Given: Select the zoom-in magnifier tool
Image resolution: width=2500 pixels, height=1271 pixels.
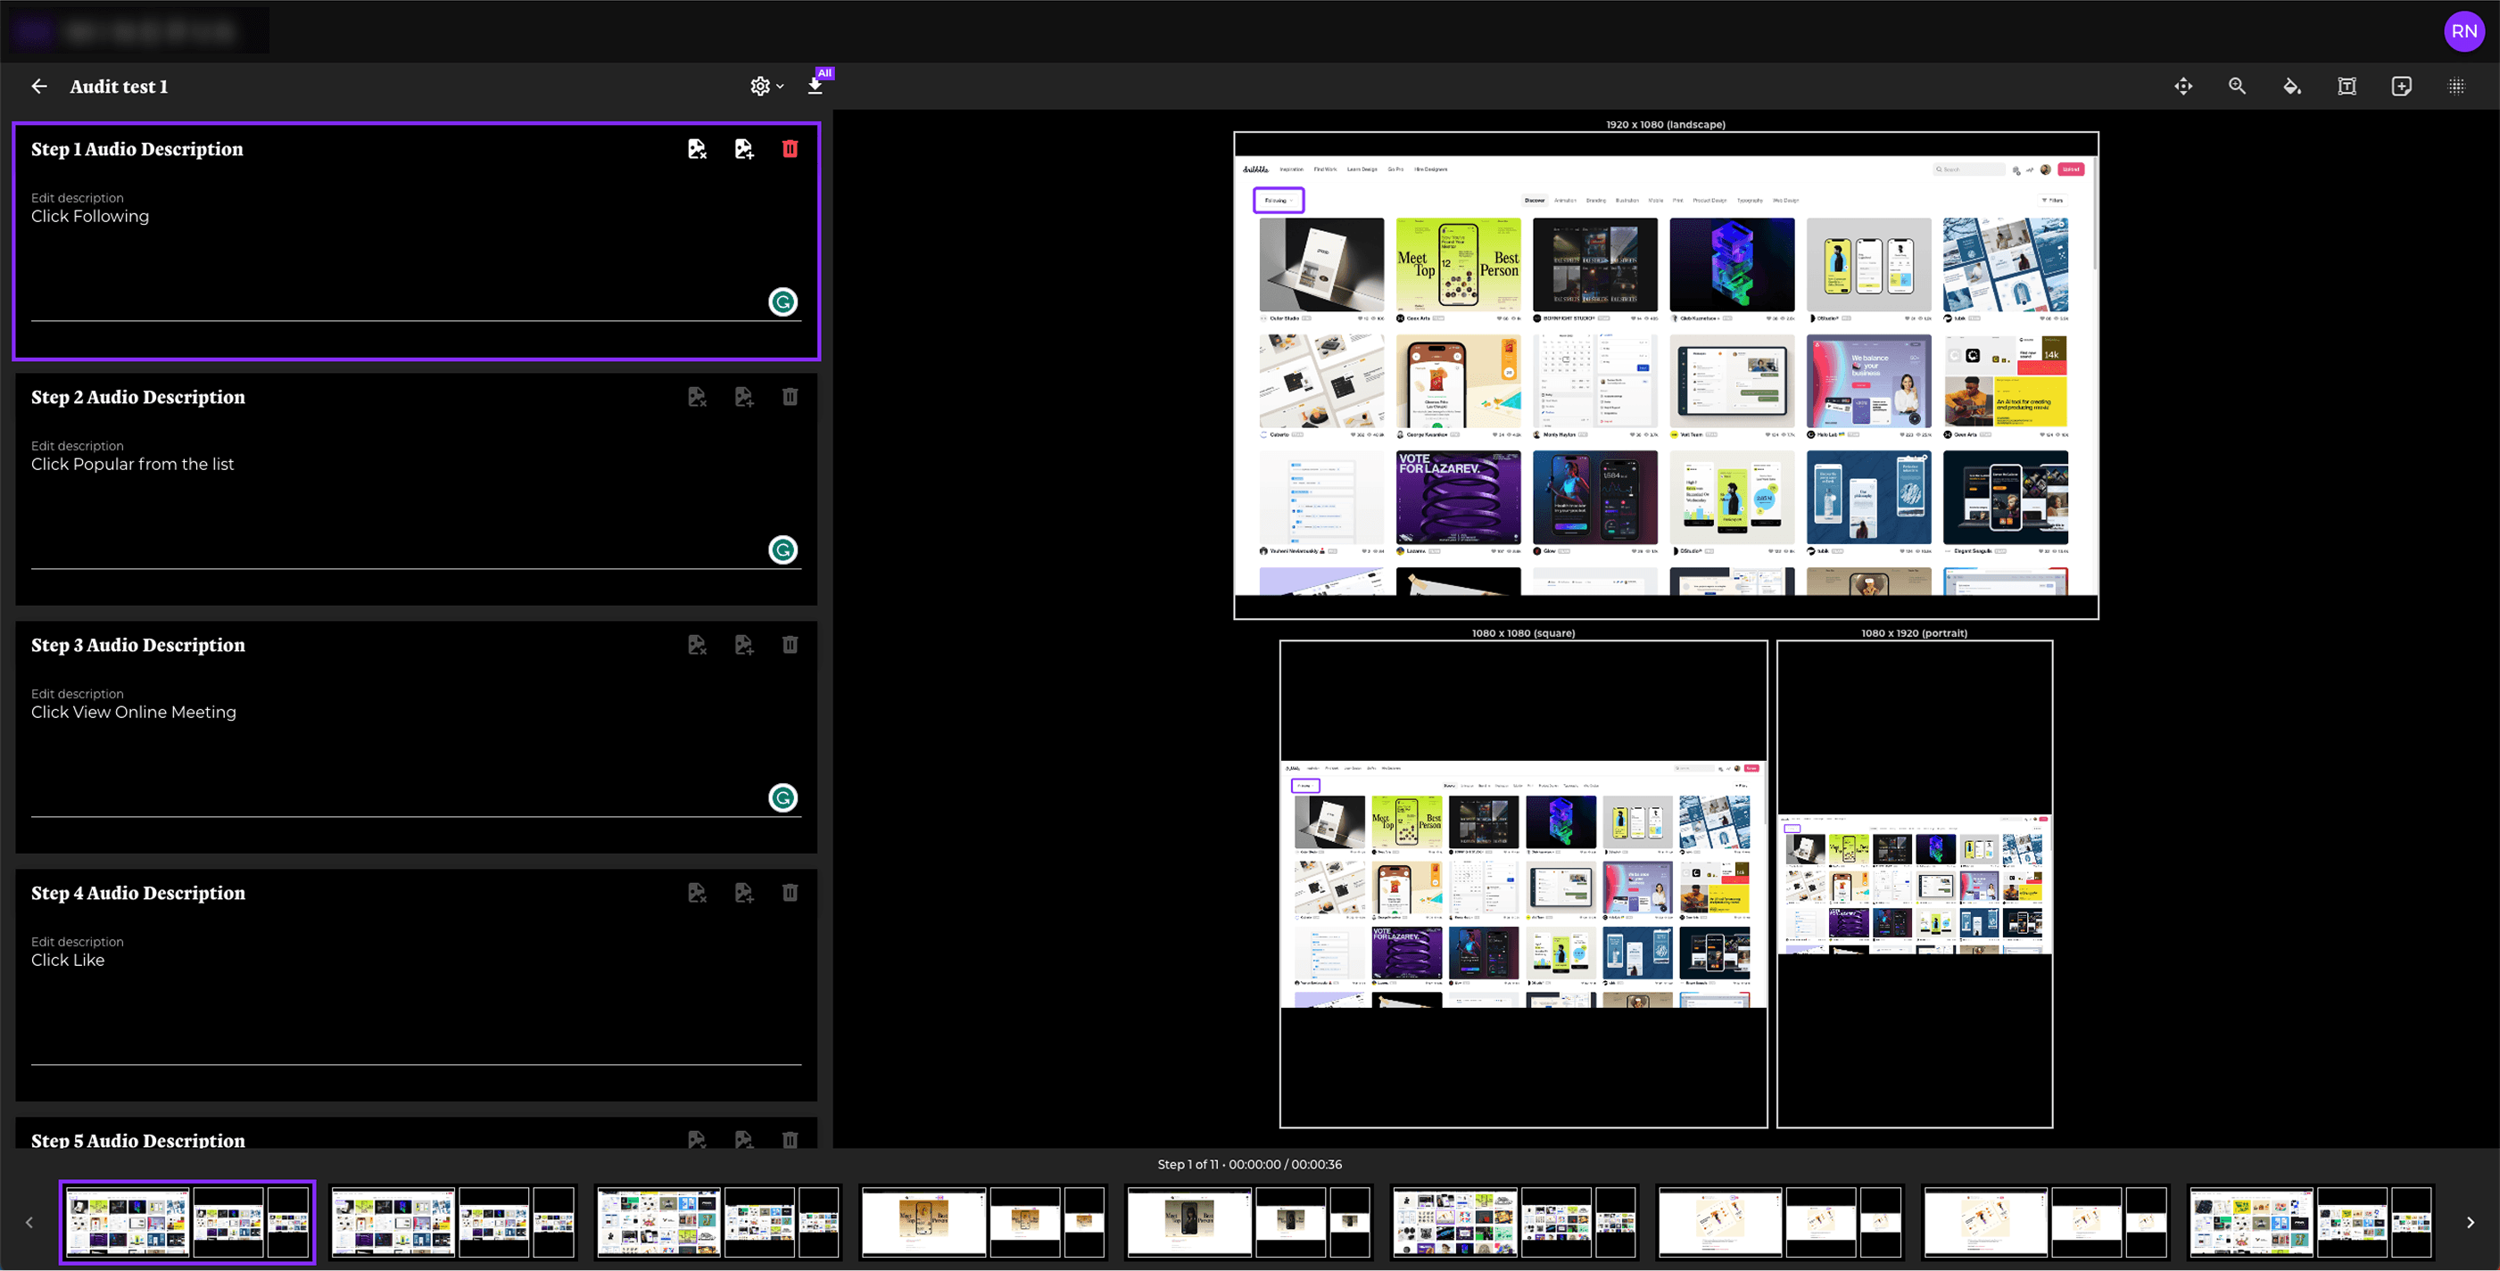Looking at the screenshot, I should tap(2237, 87).
